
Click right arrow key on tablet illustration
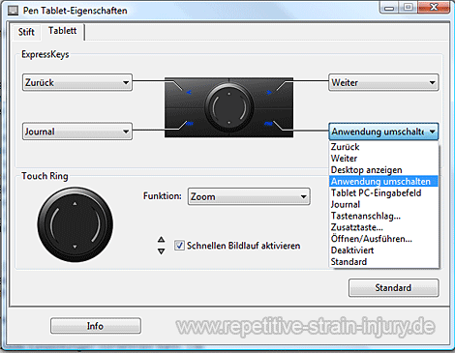269,93
